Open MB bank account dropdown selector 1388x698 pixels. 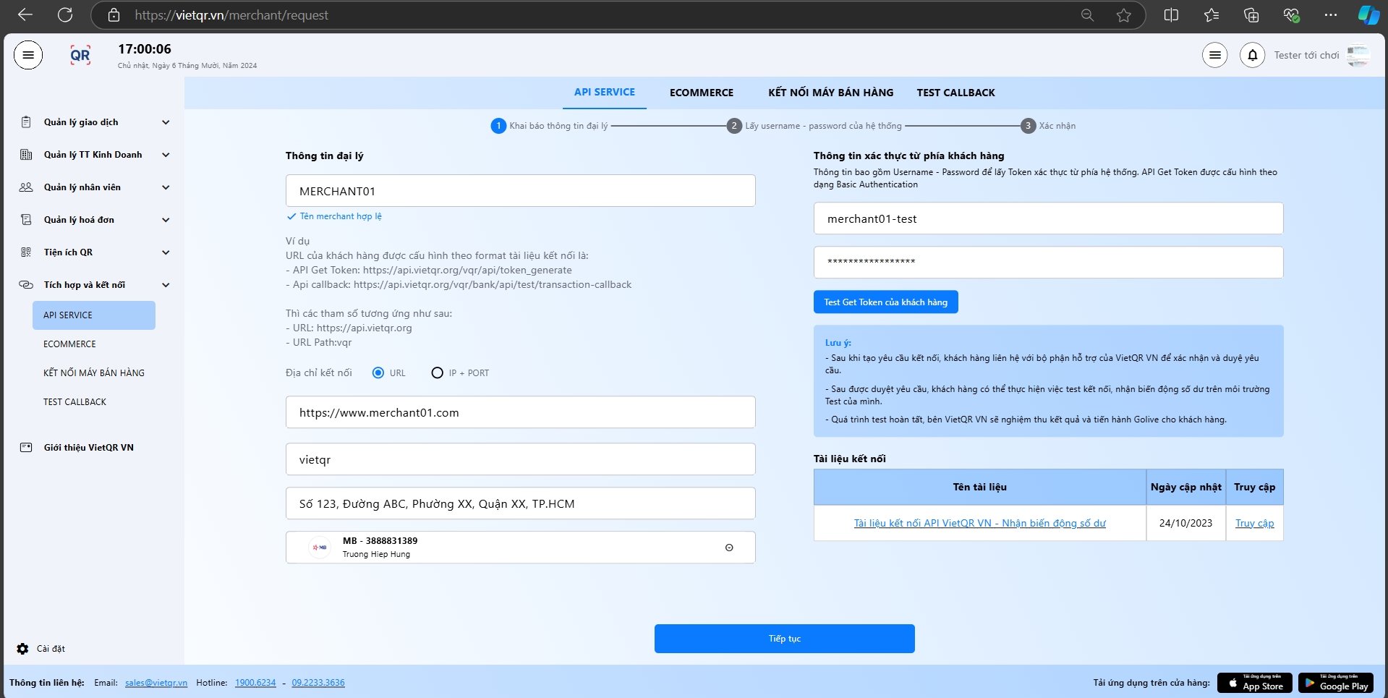[728, 548]
